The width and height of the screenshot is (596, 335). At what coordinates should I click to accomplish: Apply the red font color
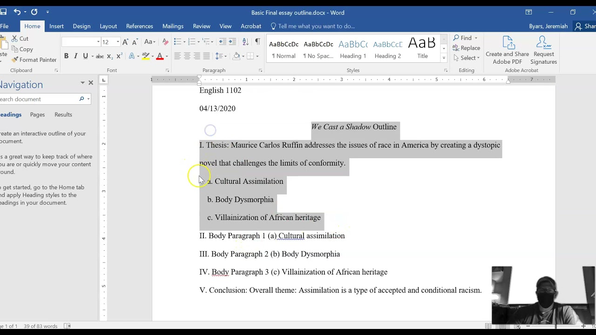160,56
